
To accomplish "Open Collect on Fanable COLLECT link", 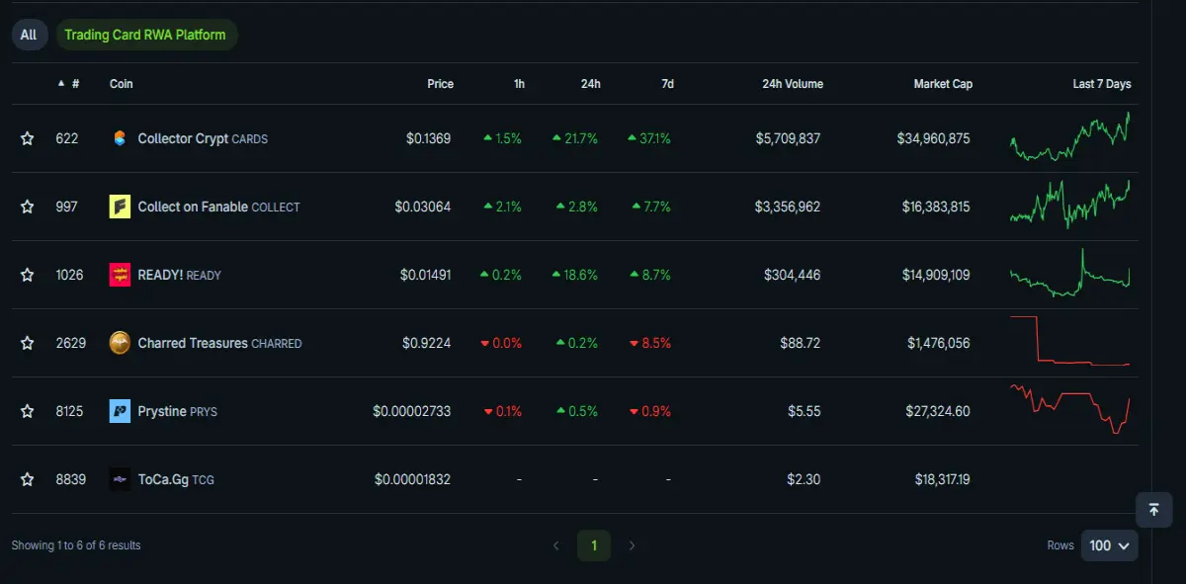I will (218, 208).
